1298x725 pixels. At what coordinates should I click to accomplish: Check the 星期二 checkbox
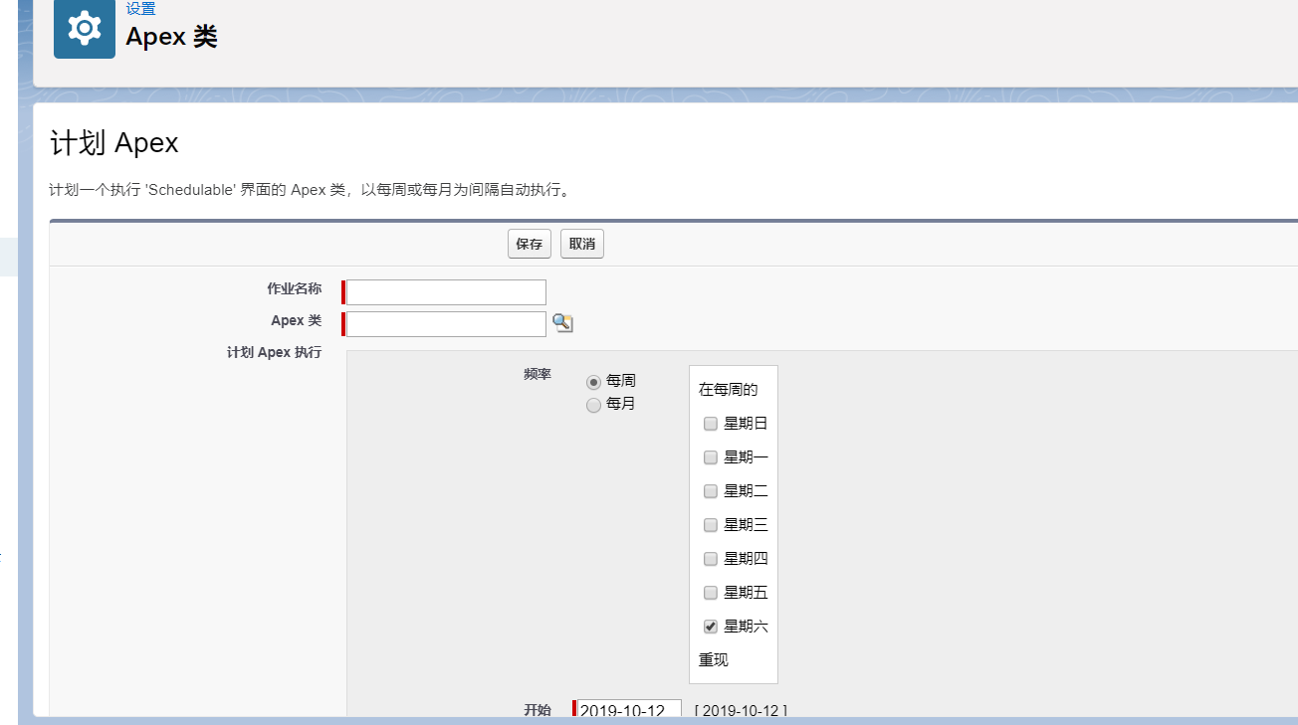pyautogui.click(x=711, y=491)
